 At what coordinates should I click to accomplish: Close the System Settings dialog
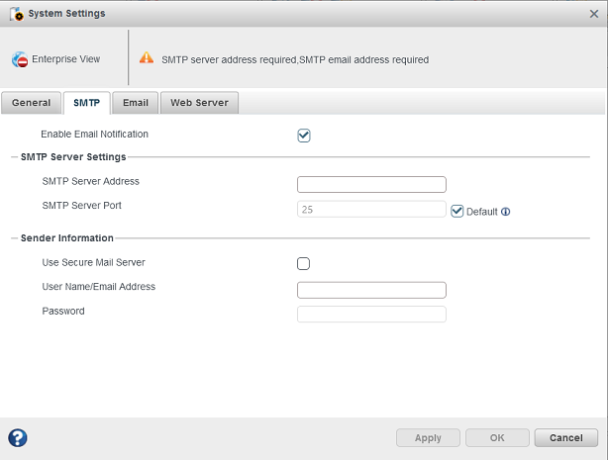point(593,13)
